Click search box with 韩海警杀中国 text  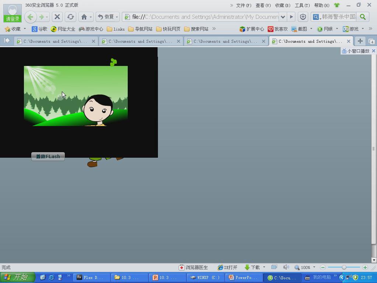click(x=339, y=17)
